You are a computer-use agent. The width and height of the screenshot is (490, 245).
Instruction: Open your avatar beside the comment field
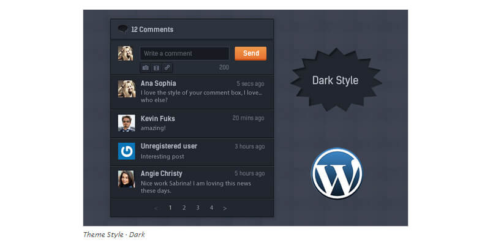tap(126, 53)
